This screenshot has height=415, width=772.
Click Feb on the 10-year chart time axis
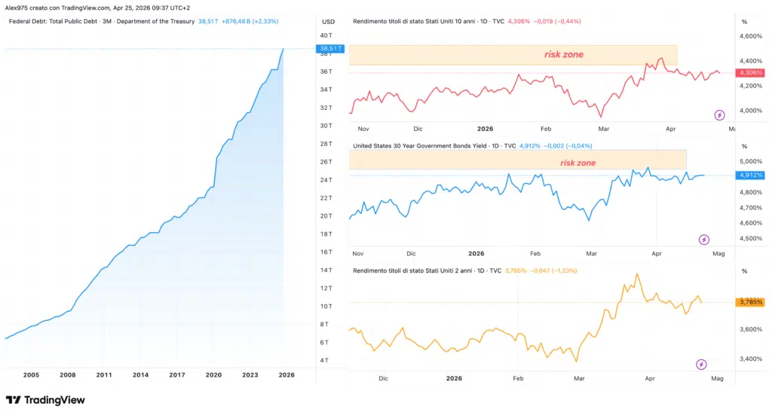point(547,130)
